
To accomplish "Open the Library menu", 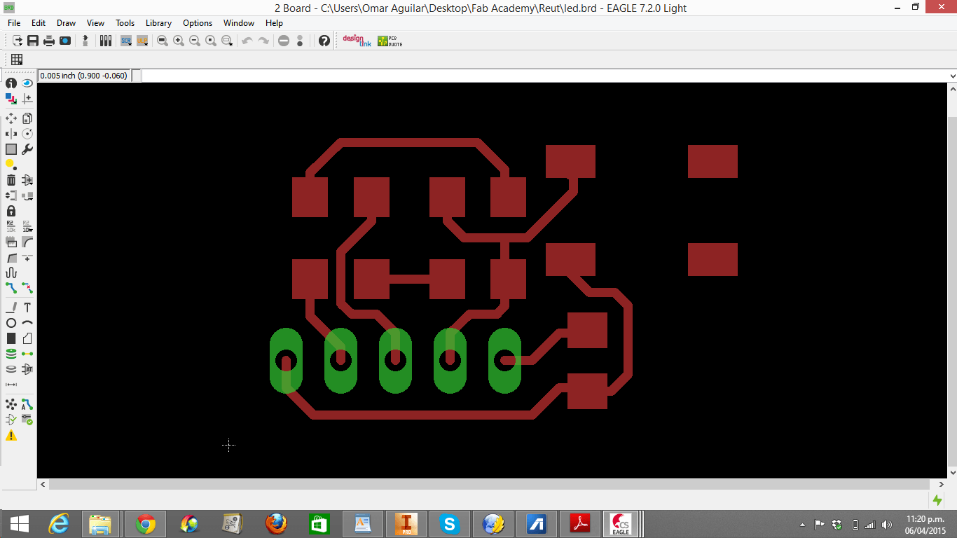I will click(158, 23).
